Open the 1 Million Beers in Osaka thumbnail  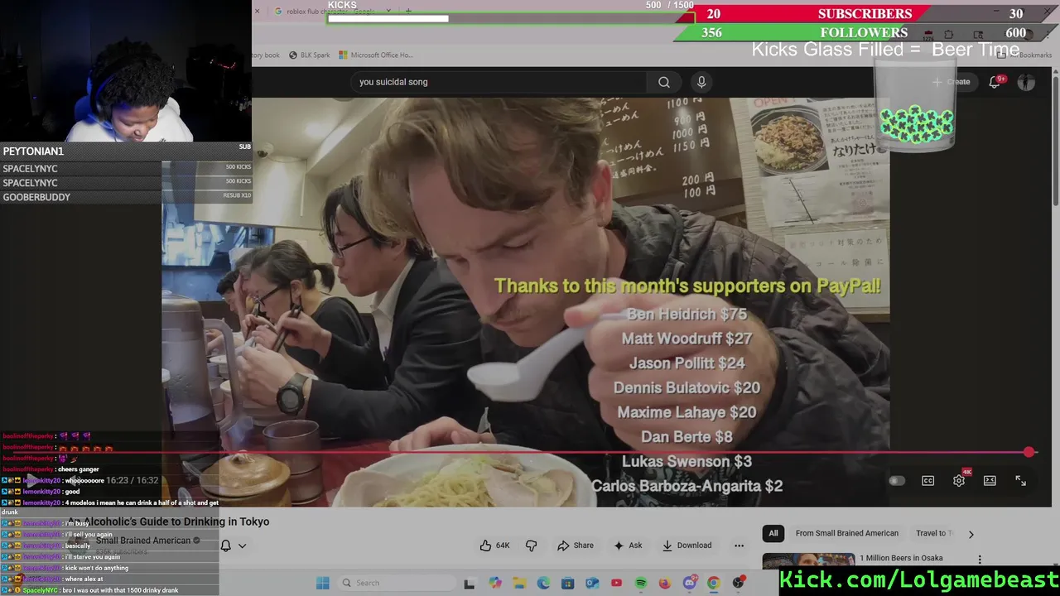(808, 560)
